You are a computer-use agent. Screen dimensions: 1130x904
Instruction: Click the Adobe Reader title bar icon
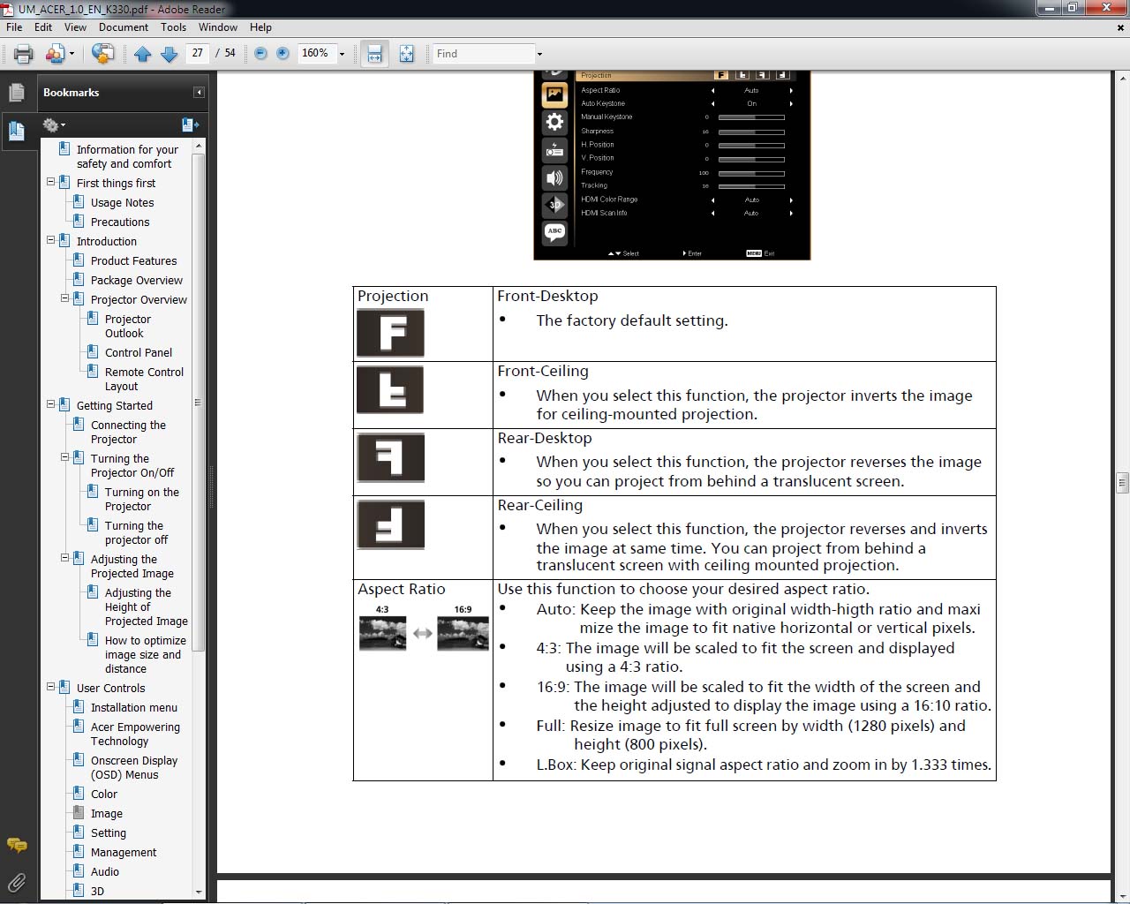[x=8, y=9]
